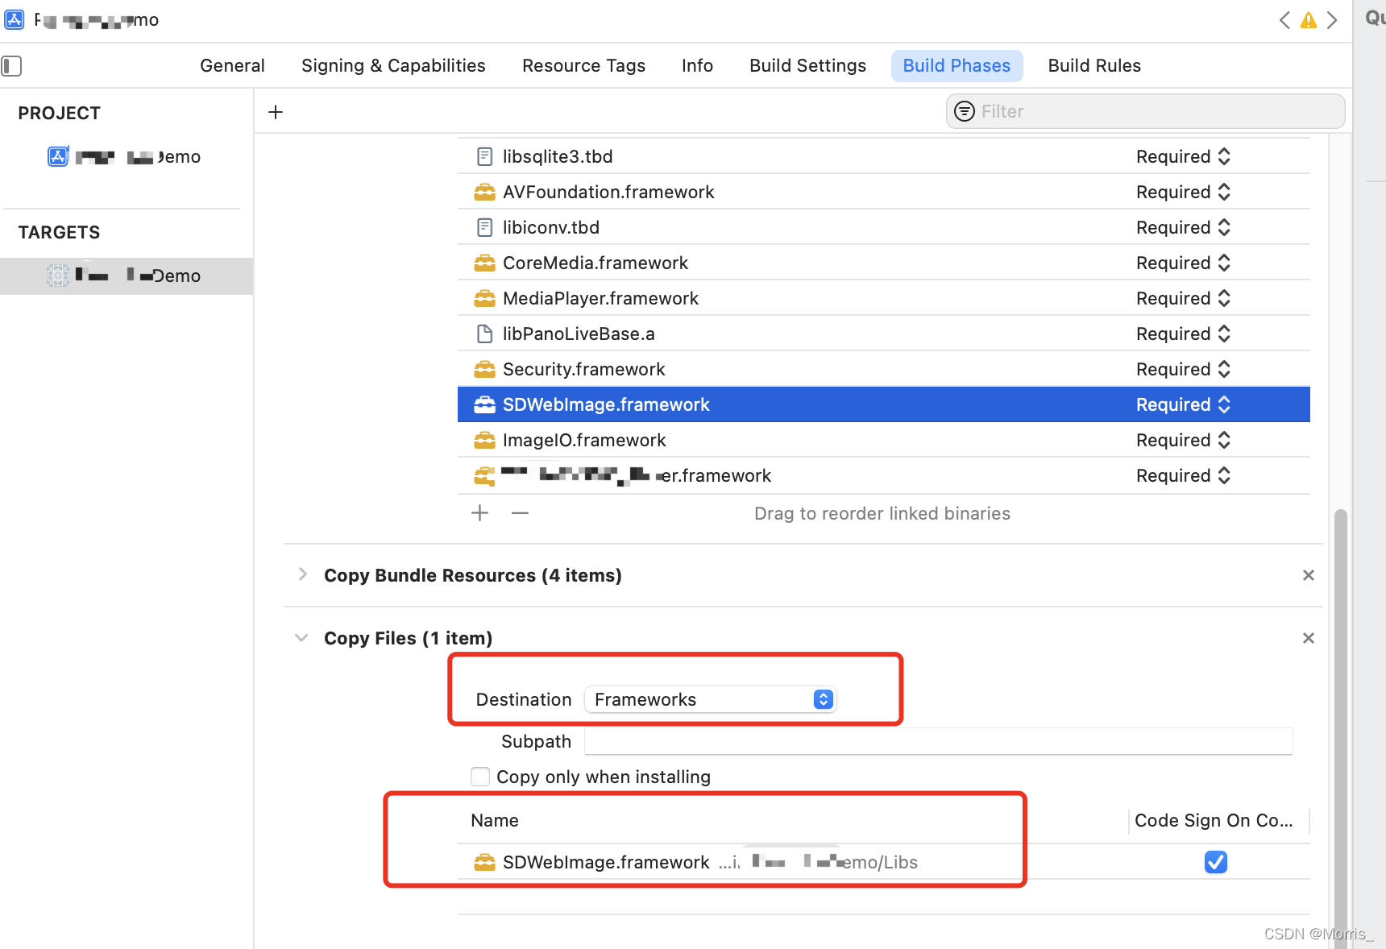Select the Build Phases tab
This screenshot has width=1386, height=949.
pyautogui.click(x=957, y=66)
